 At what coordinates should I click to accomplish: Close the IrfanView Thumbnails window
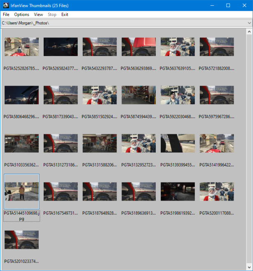point(244,5)
